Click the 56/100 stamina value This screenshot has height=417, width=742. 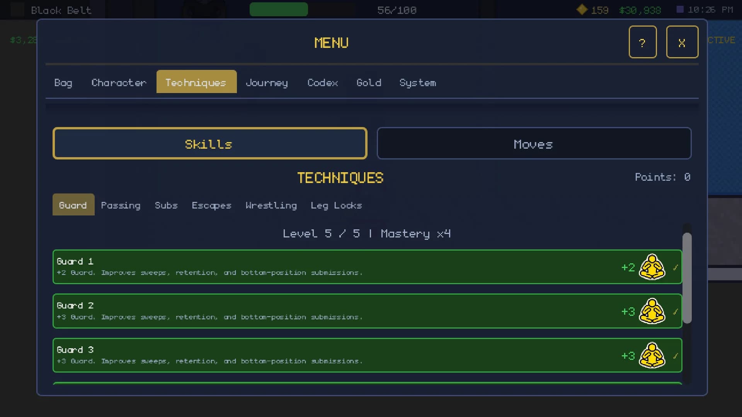coord(397,10)
